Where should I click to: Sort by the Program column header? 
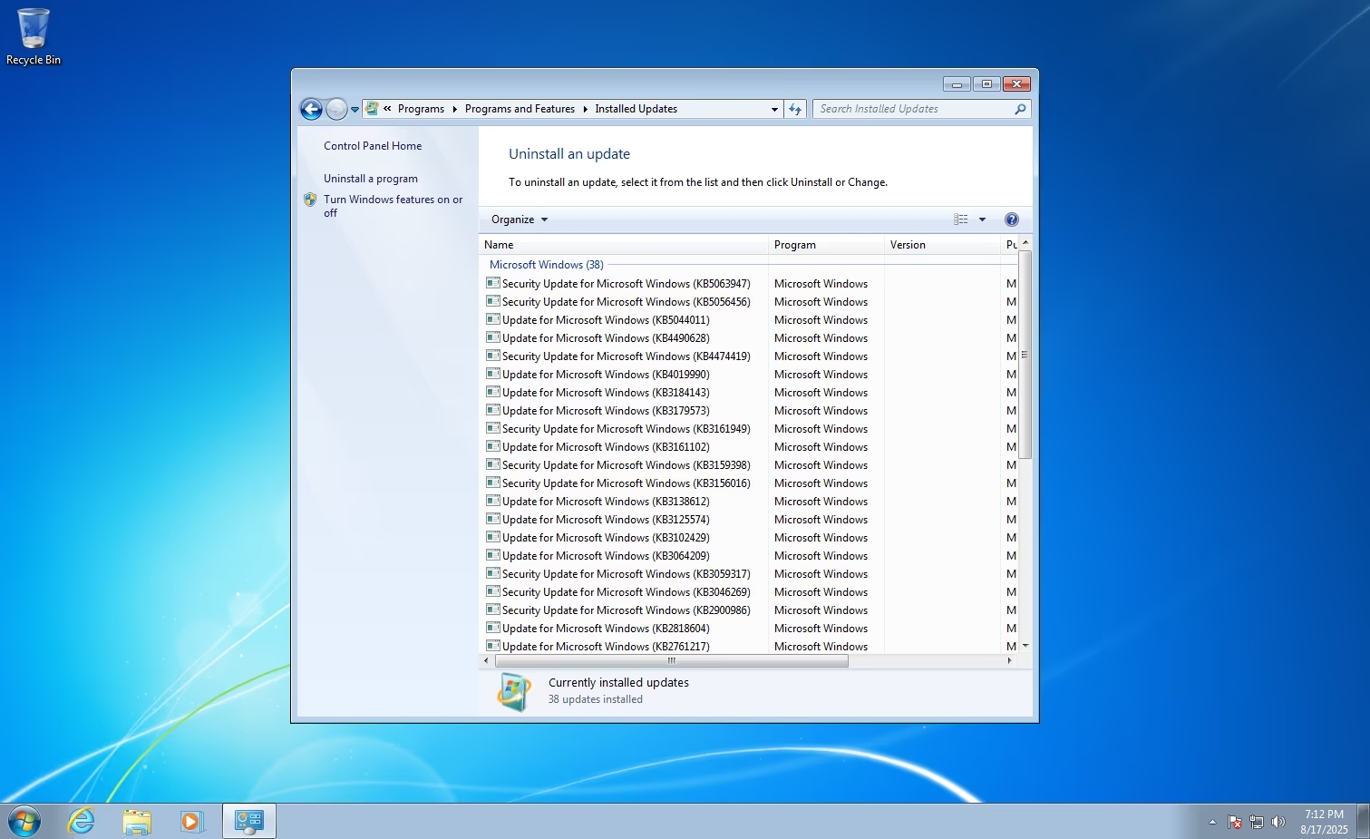click(827, 245)
